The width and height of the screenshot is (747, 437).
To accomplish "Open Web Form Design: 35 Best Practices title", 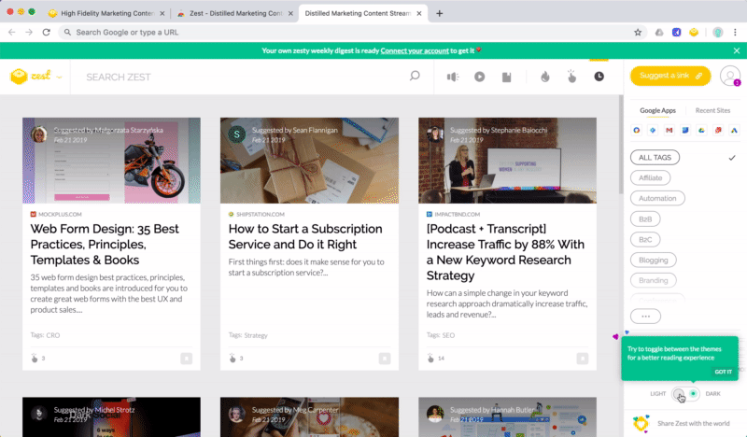I will click(105, 244).
